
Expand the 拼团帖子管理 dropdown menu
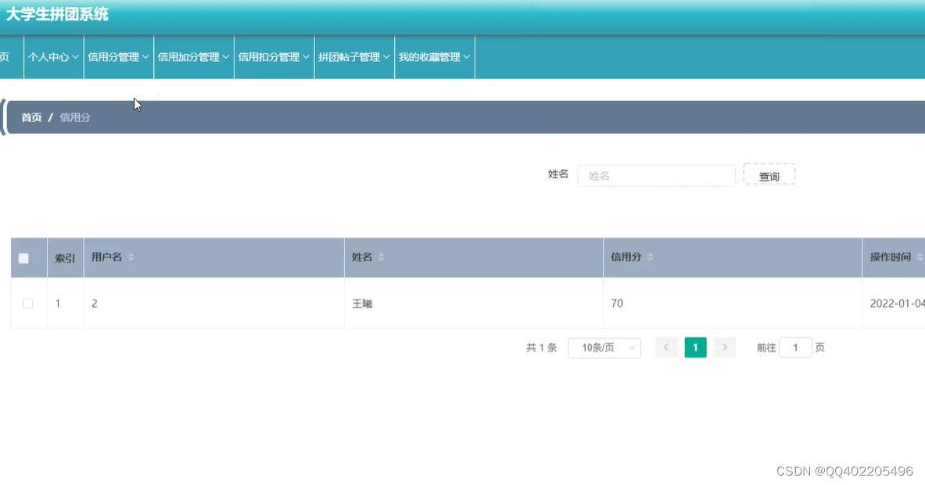(x=353, y=56)
